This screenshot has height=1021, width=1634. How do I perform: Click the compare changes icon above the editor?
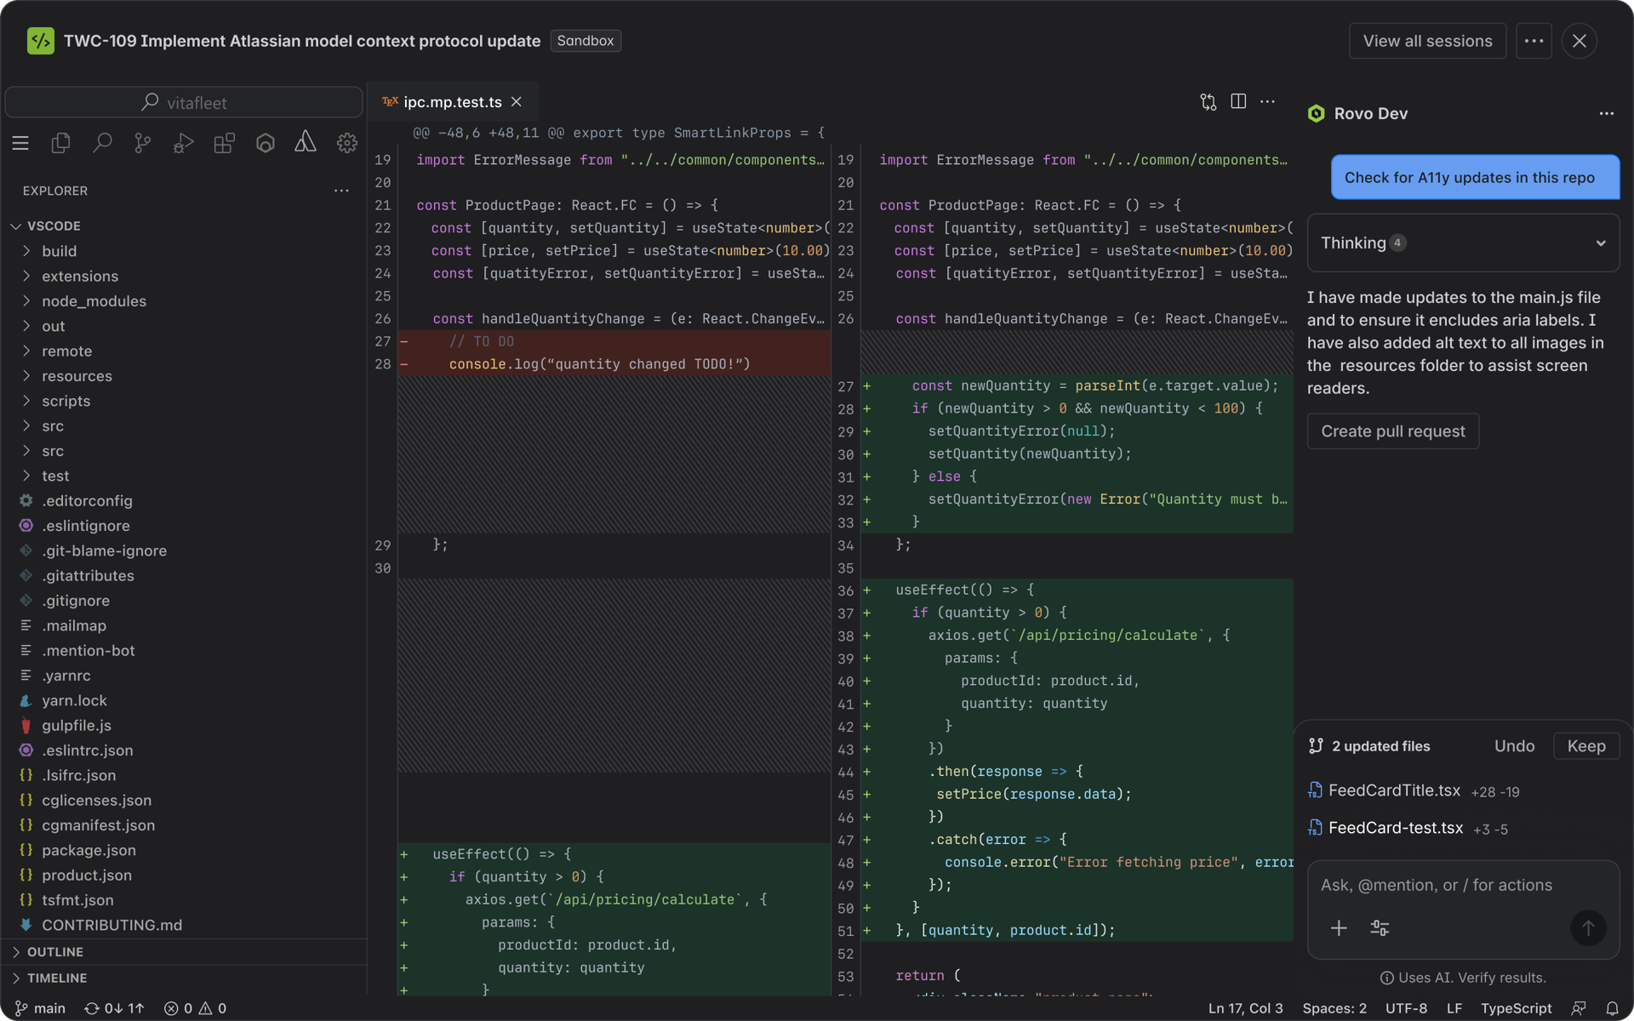1208,101
